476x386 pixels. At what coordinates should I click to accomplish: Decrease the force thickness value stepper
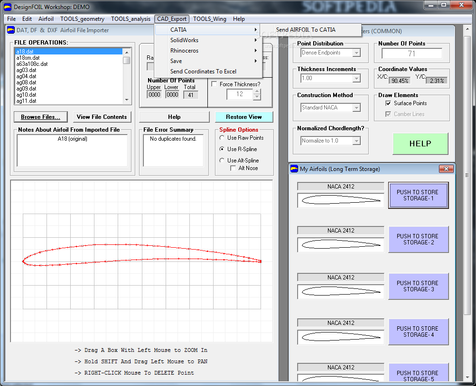click(x=257, y=97)
